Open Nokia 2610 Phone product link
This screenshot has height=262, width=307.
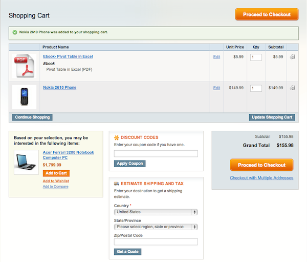(x=60, y=88)
